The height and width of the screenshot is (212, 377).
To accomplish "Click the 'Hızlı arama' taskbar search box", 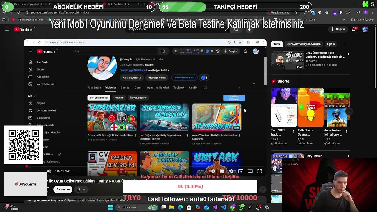I will click(x=136, y=207).
